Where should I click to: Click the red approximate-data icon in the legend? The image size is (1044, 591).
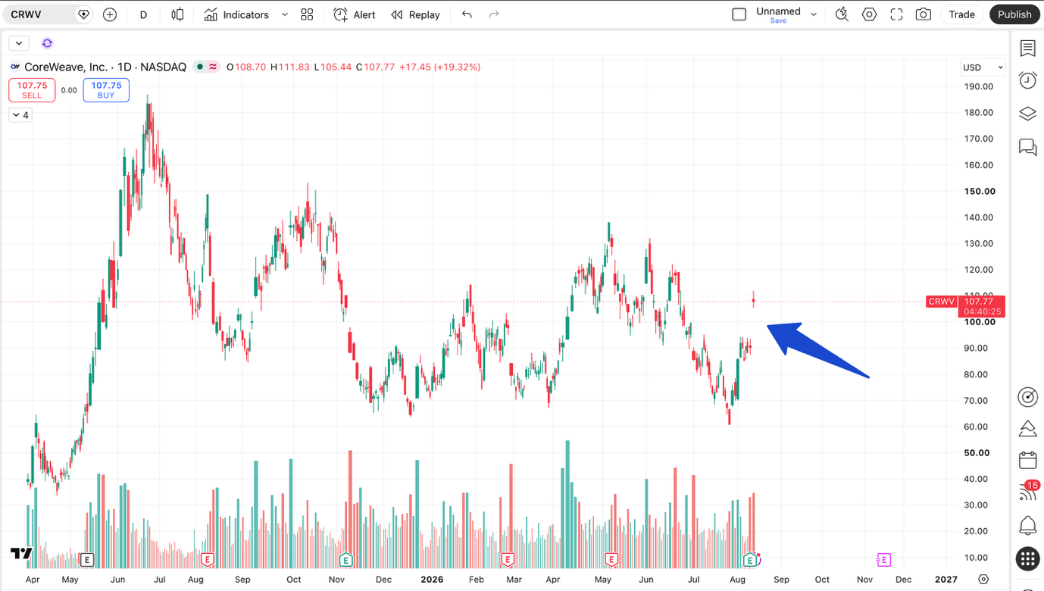coord(213,67)
